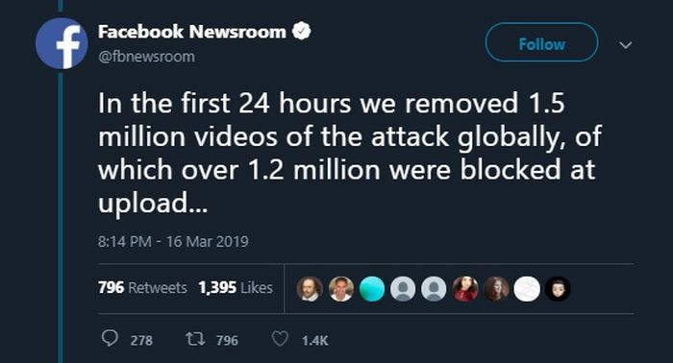The image size is (673, 363).
Task: Open the man in white shirt avatar
Action: 340,289
